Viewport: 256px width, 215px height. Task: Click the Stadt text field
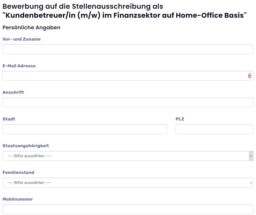[85, 129]
